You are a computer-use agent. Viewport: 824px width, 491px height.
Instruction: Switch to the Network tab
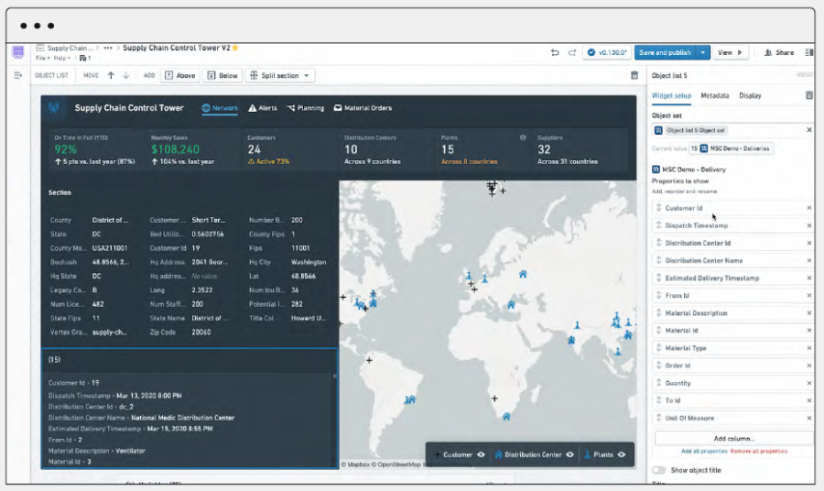[x=220, y=108]
